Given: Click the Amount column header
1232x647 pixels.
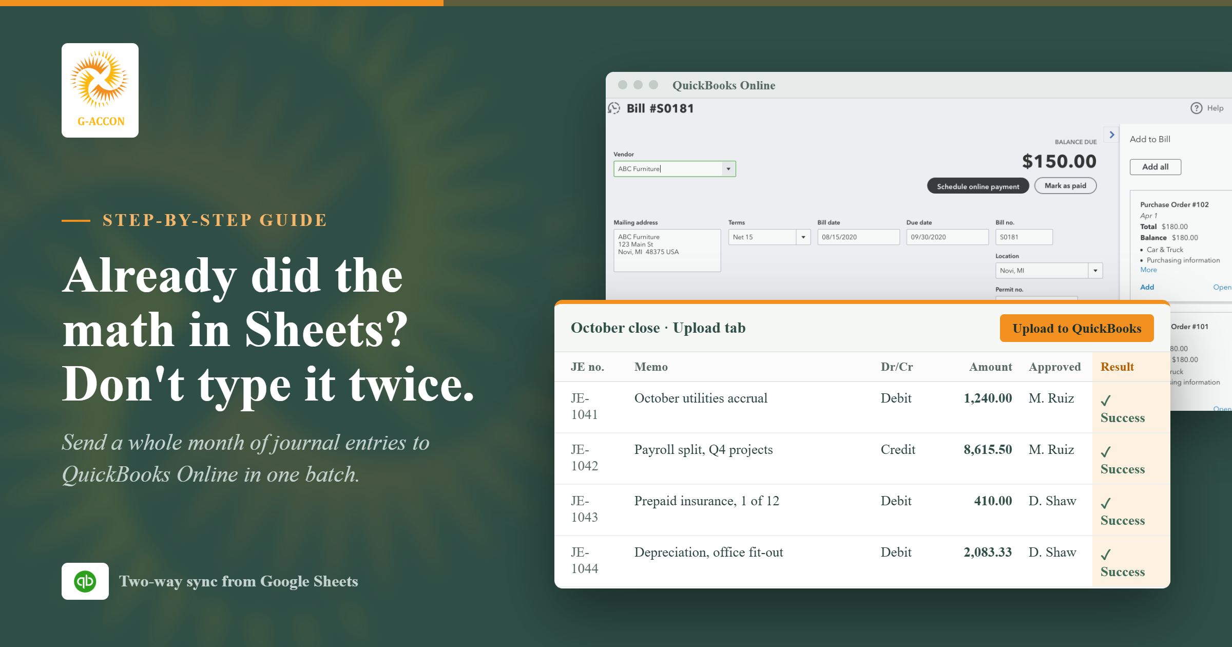Looking at the screenshot, I should point(991,367).
